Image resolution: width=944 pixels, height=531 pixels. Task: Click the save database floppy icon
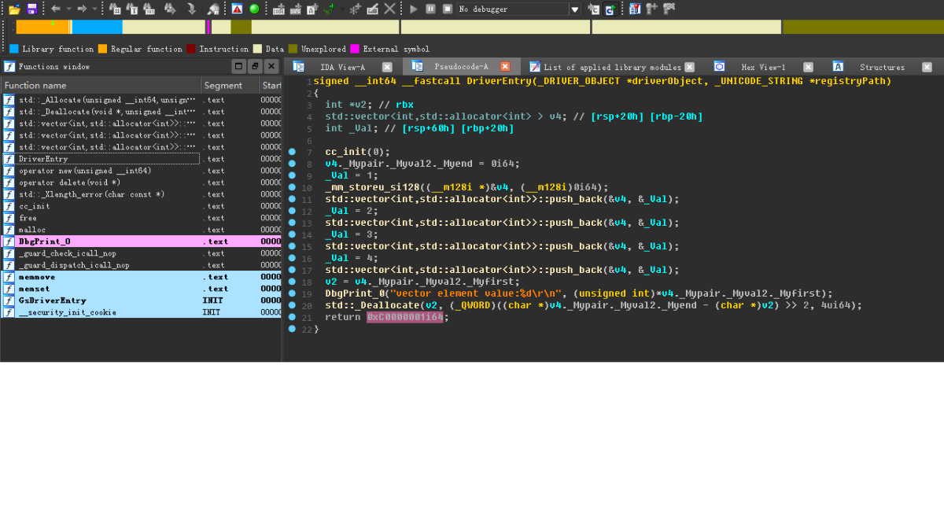[31, 9]
